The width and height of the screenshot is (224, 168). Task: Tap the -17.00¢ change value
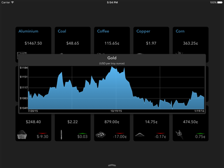[x=120, y=137]
